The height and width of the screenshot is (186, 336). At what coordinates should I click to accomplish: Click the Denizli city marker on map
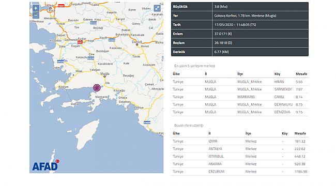click(137, 44)
